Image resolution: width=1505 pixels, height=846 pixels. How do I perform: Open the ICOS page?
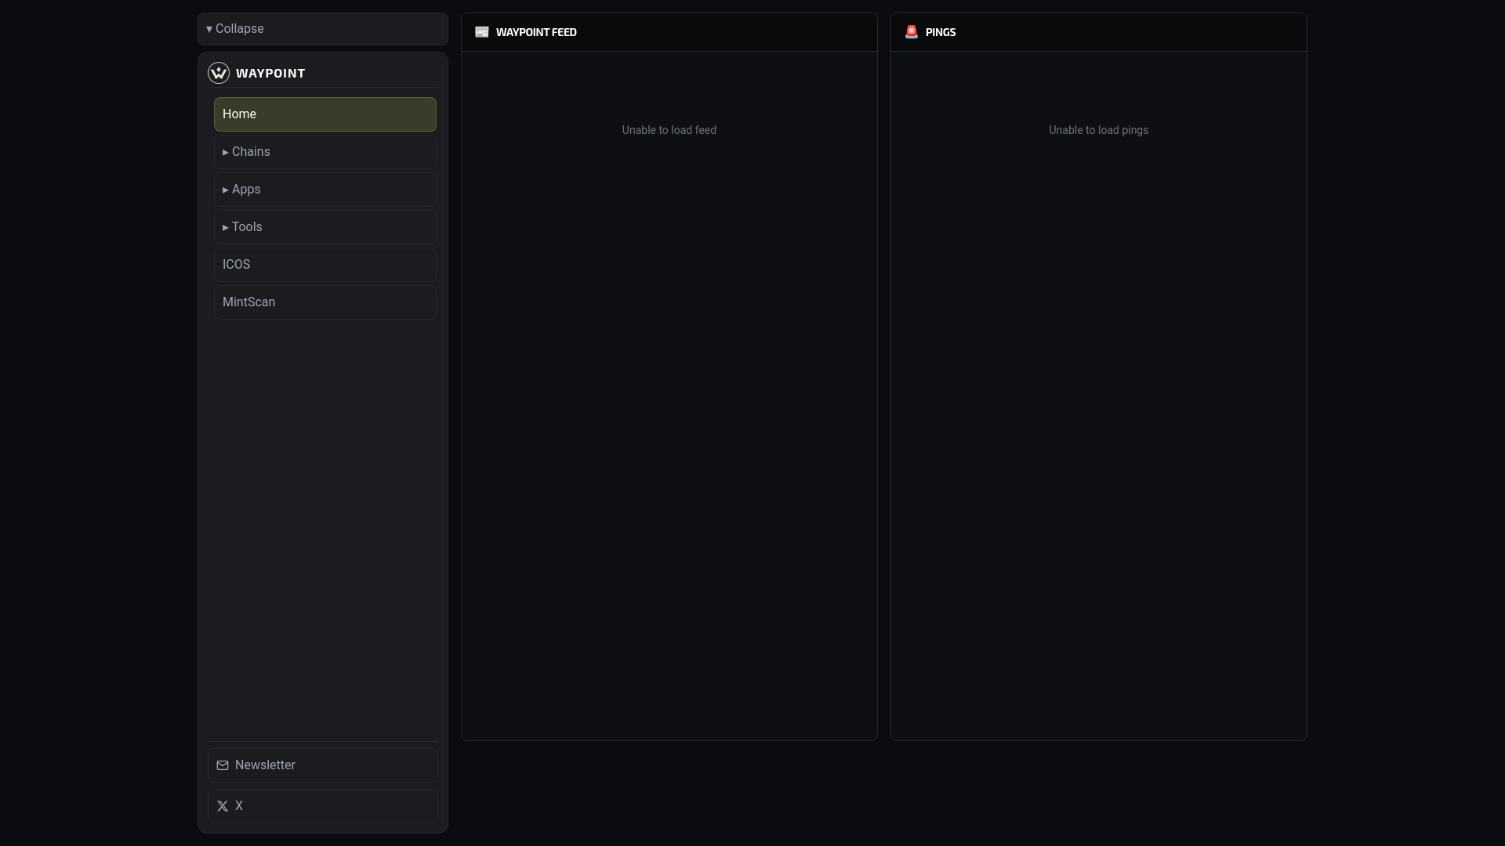325,265
